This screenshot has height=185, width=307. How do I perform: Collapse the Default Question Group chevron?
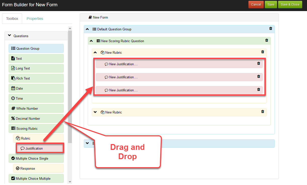tap(87, 29)
